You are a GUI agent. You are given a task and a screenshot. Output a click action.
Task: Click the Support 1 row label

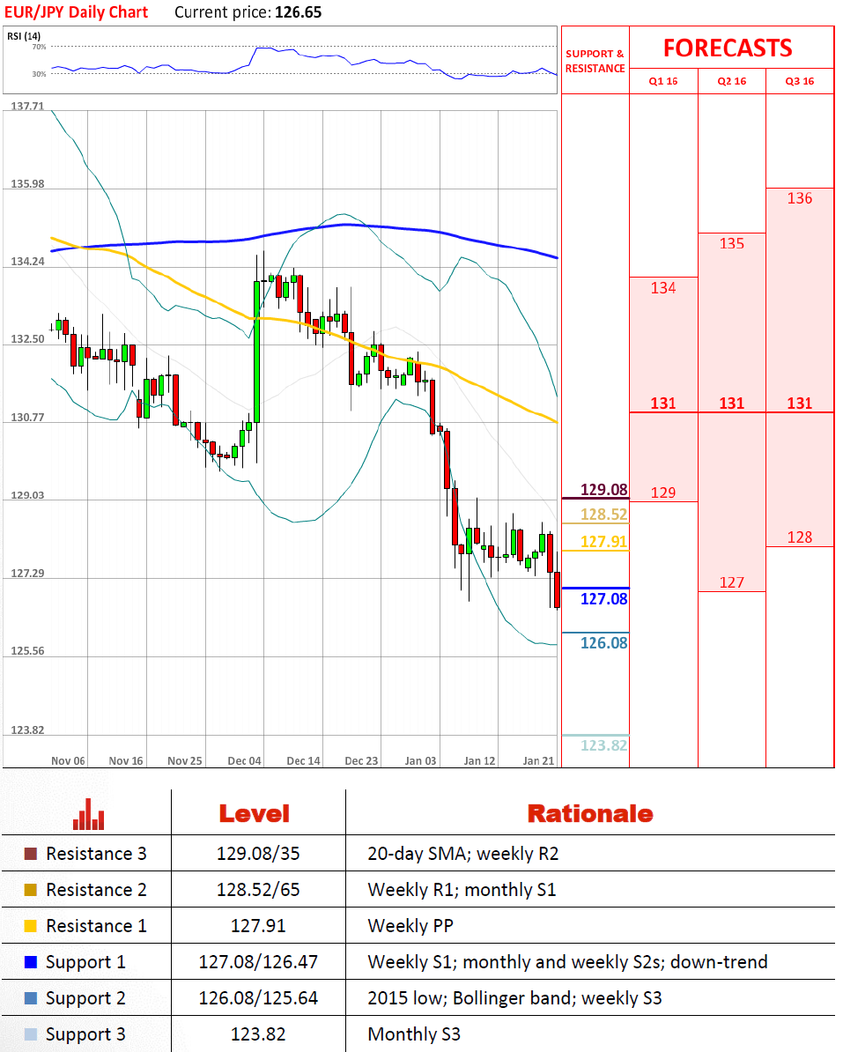pyautogui.click(x=85, y=962)
